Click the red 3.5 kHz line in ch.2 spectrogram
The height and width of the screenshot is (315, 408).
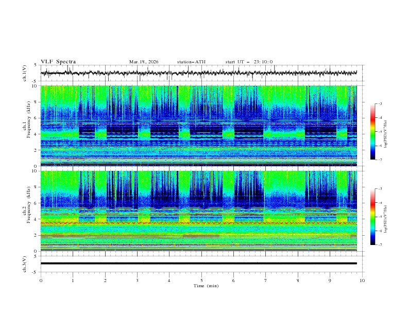[x=198, y=223]
